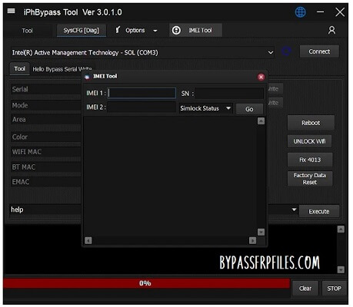Click the Serial field

click(46, 89)
